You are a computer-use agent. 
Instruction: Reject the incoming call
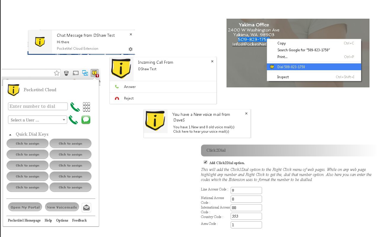pos(163,98)
